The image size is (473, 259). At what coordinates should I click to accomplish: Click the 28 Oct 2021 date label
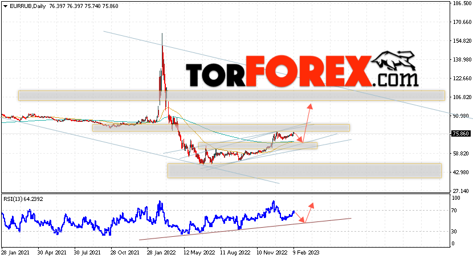[125, 252]
